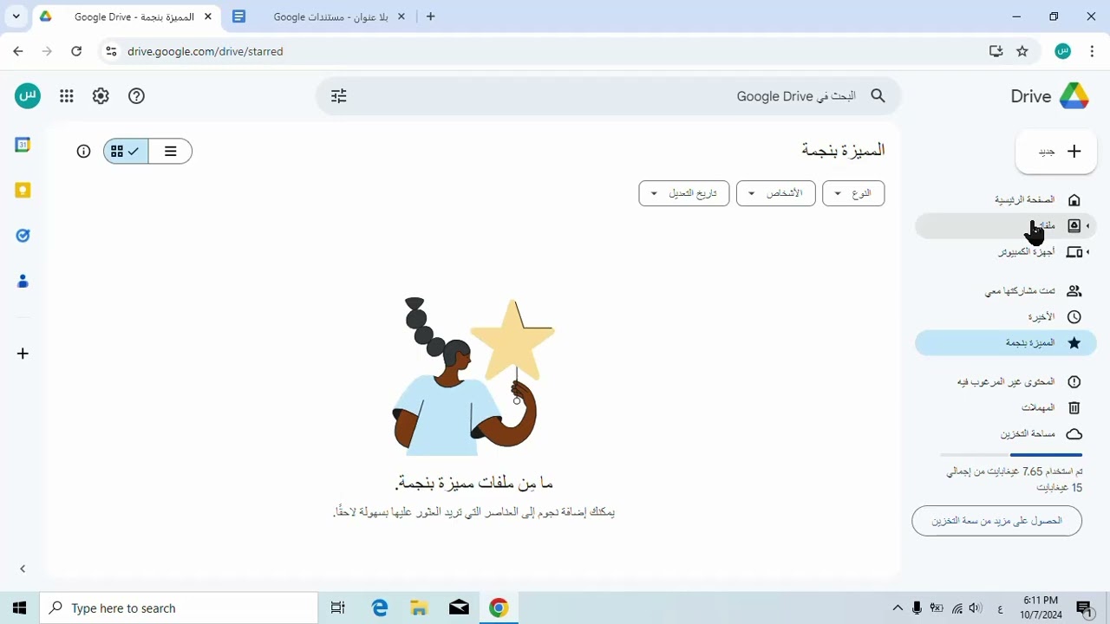This screenshot has height=624, width=1110.
Task: View site information icon in address bar
Action: pyautogui.click(x=110, y=51)
